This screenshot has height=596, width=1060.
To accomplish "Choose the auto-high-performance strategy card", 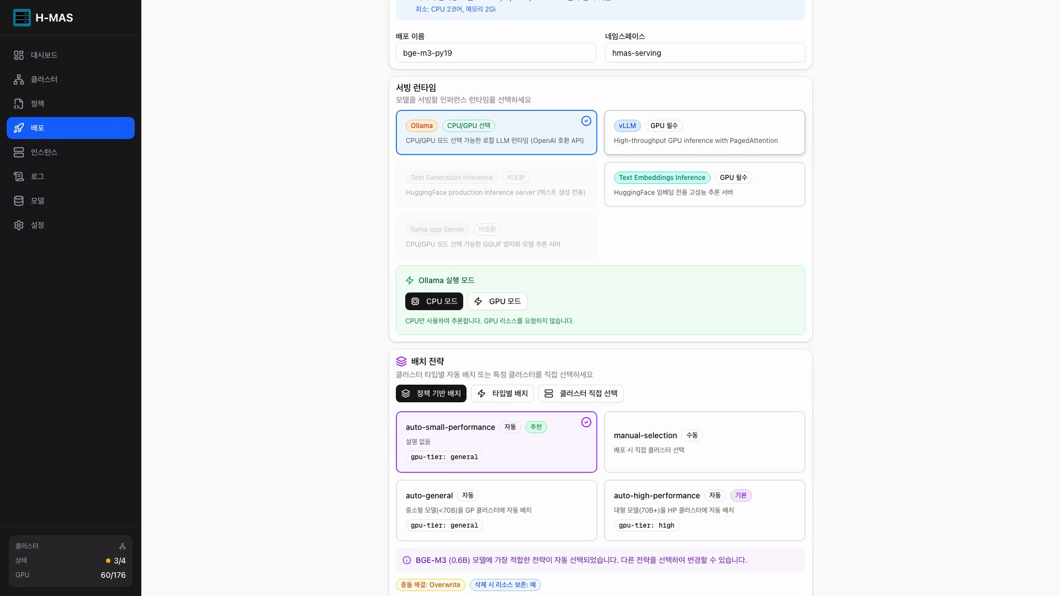I will (704, 510).
